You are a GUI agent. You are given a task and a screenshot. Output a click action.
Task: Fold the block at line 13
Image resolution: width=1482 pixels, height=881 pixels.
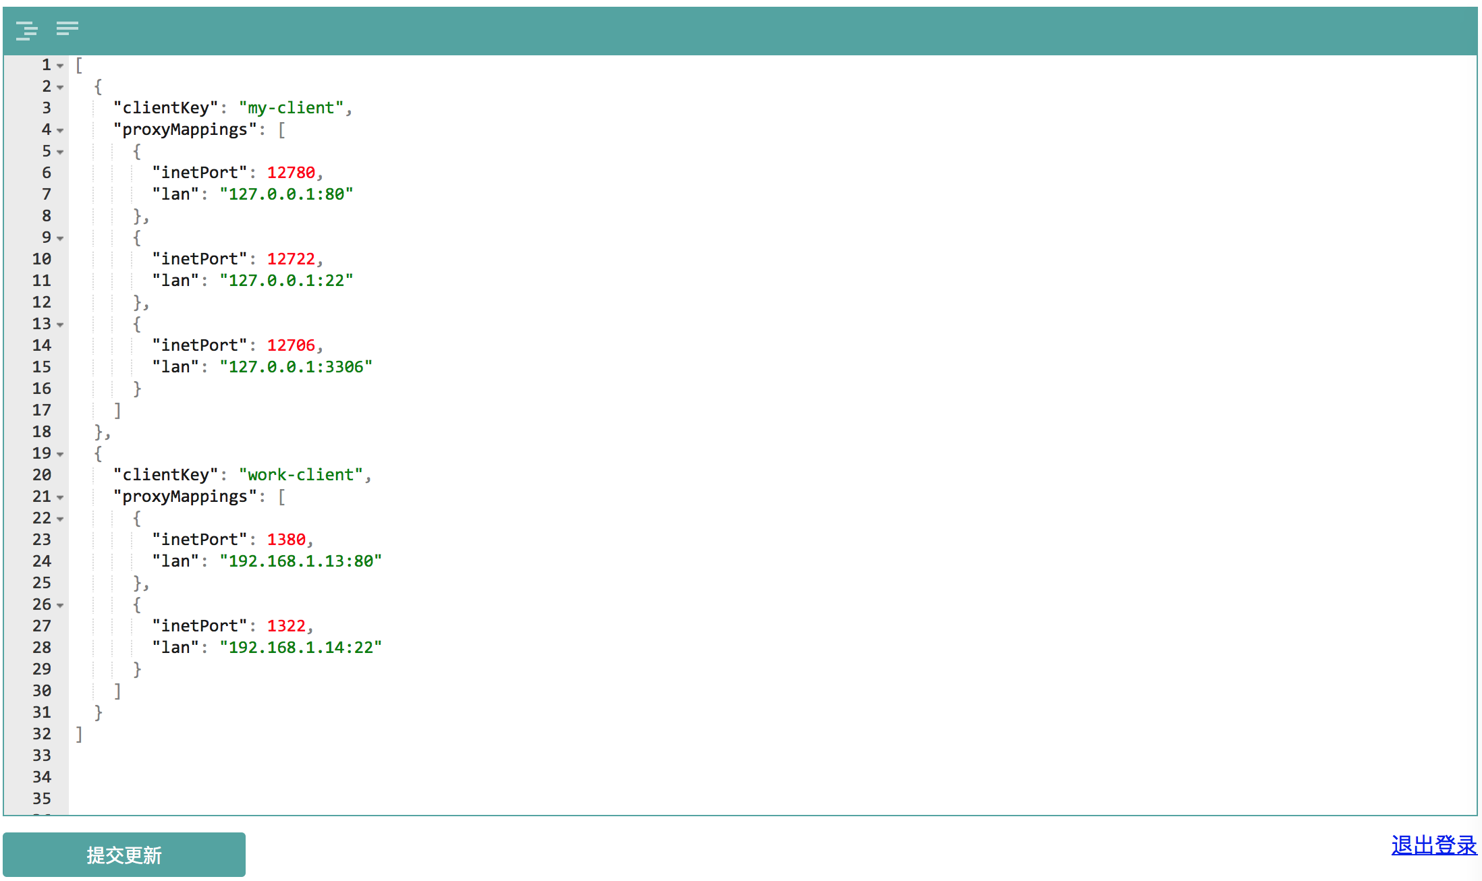[x=61, y=324]
